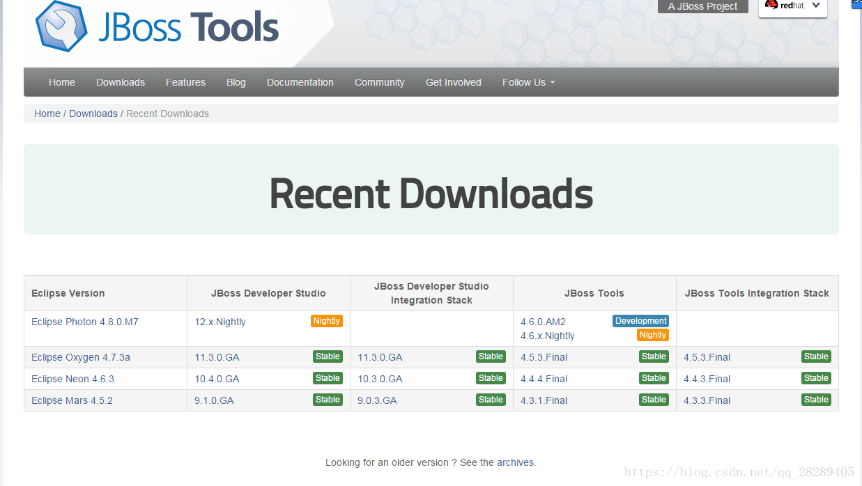
Task: Expand the Red Hat dropdown chevron
Action: coord(816,6)
